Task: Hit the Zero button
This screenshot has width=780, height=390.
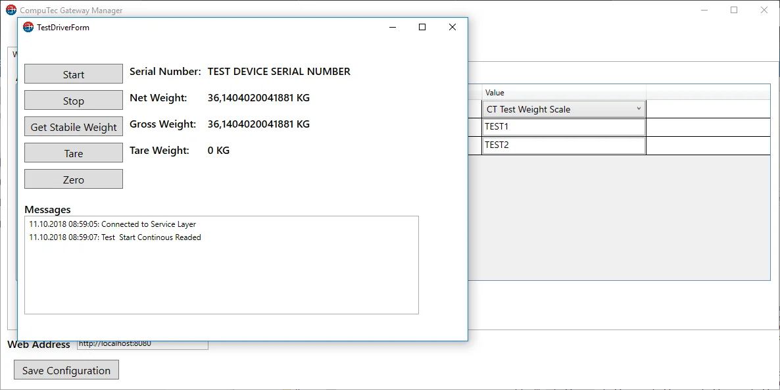Action: coord(74,180)
